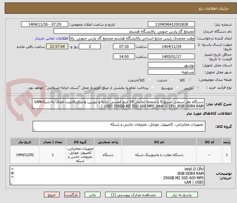The height and width of the screenshot is (203, 237).
Task: Click the نام کالا column header
Action: pos(159,142)
